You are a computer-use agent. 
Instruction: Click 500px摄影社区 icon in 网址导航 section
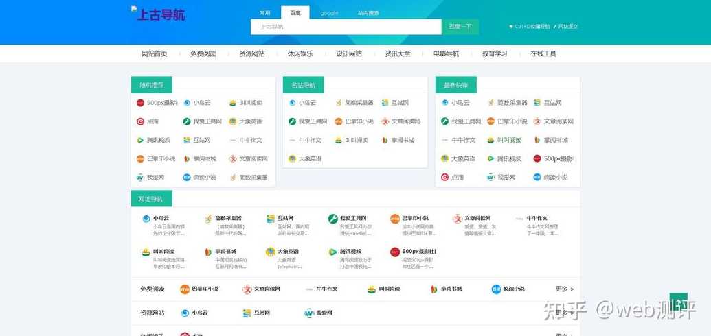pyautogui.click(x=395, y=252)
